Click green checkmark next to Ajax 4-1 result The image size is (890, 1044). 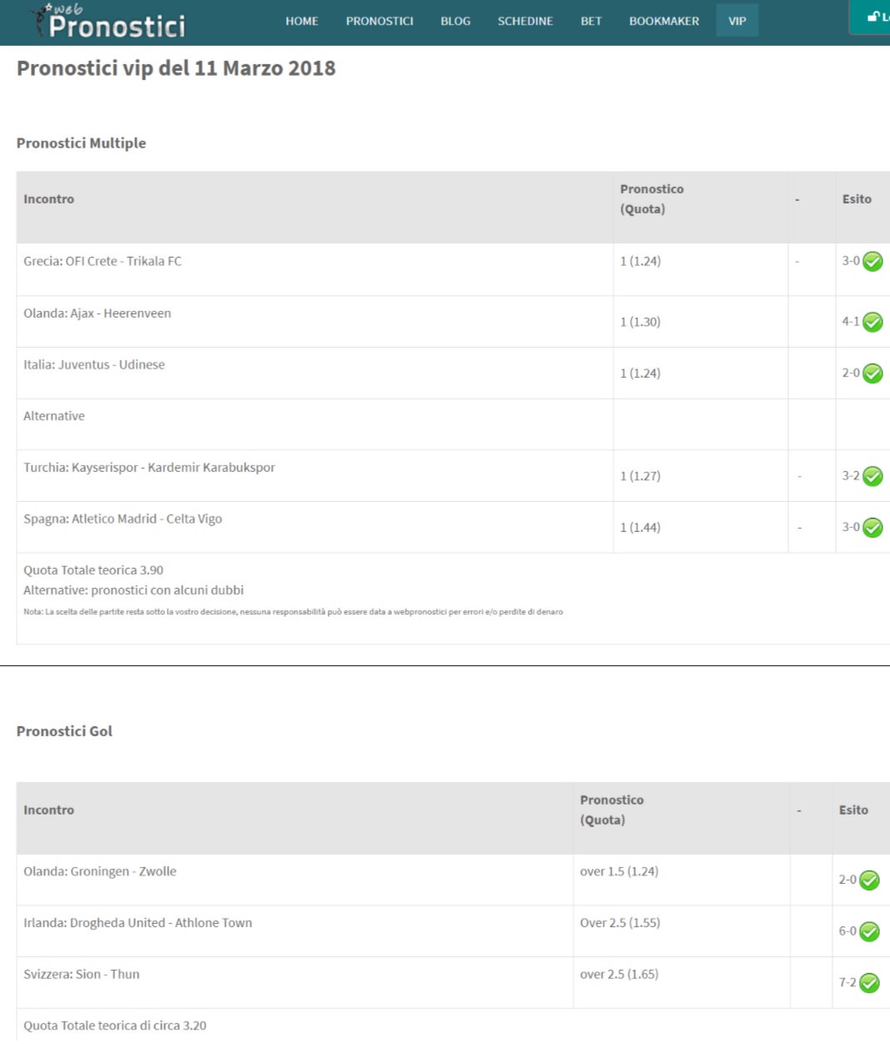coord(872,322)
